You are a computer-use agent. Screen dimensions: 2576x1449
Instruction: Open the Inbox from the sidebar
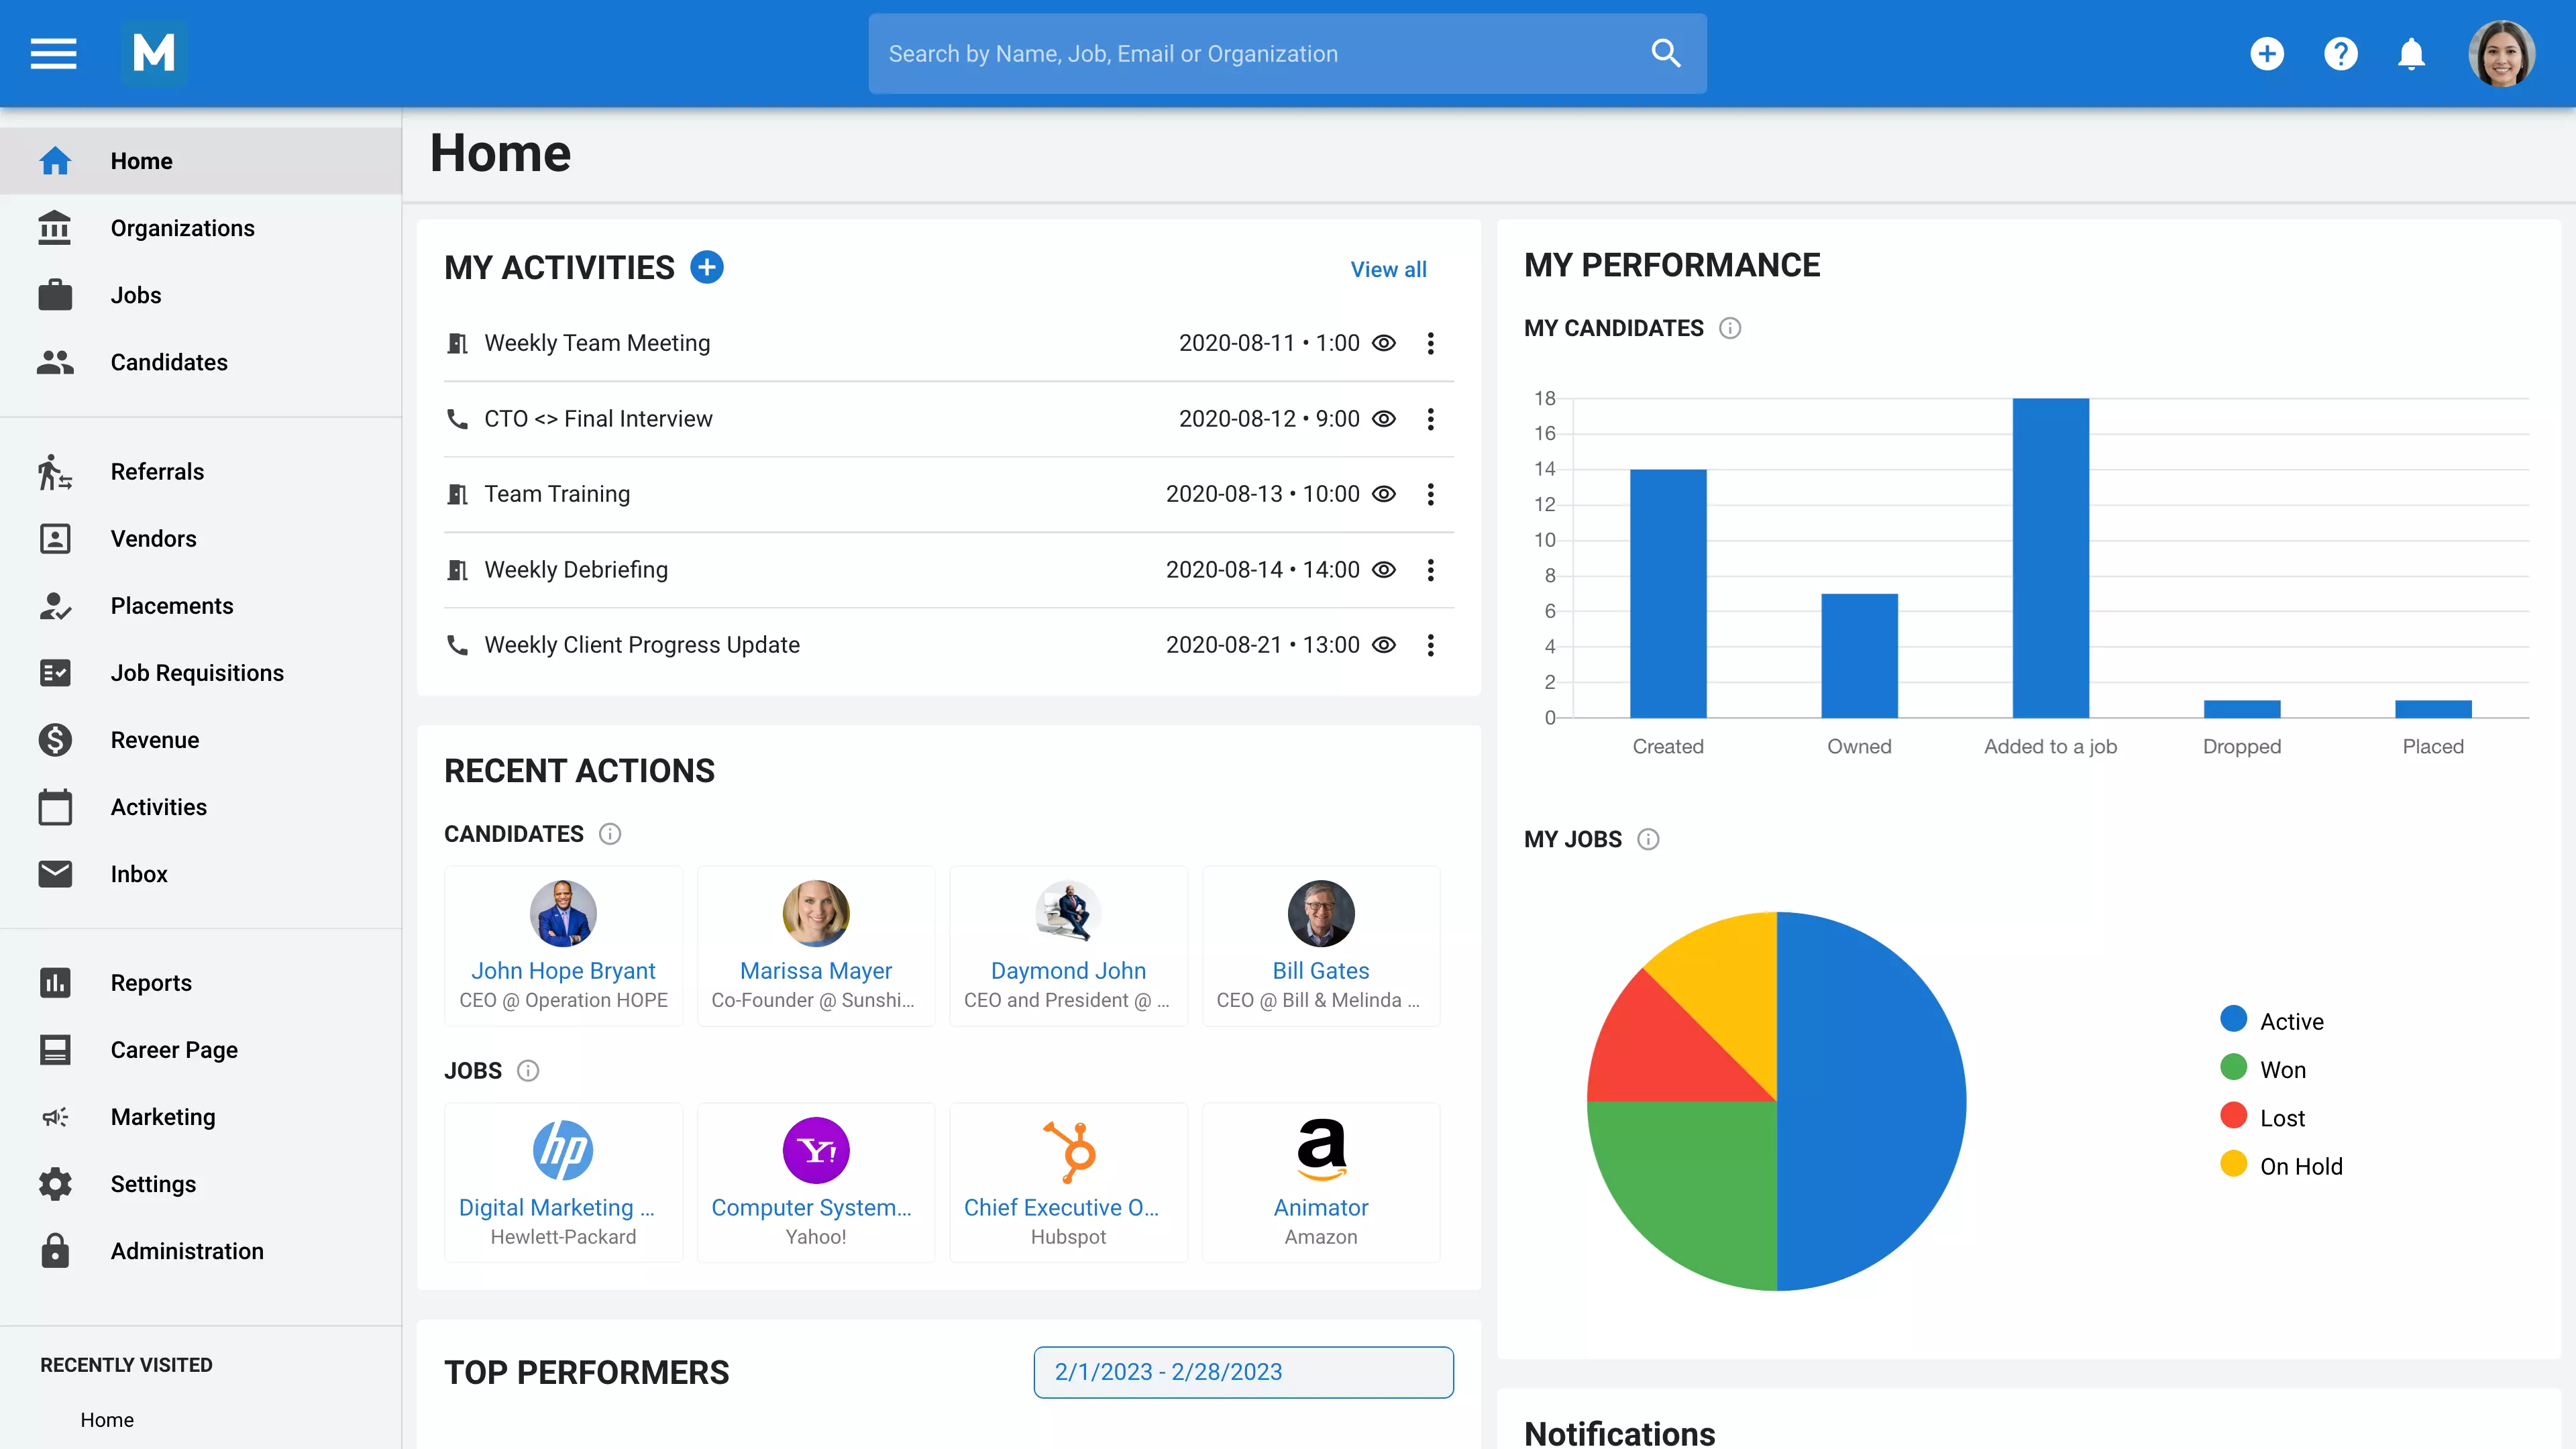(139, 873)
